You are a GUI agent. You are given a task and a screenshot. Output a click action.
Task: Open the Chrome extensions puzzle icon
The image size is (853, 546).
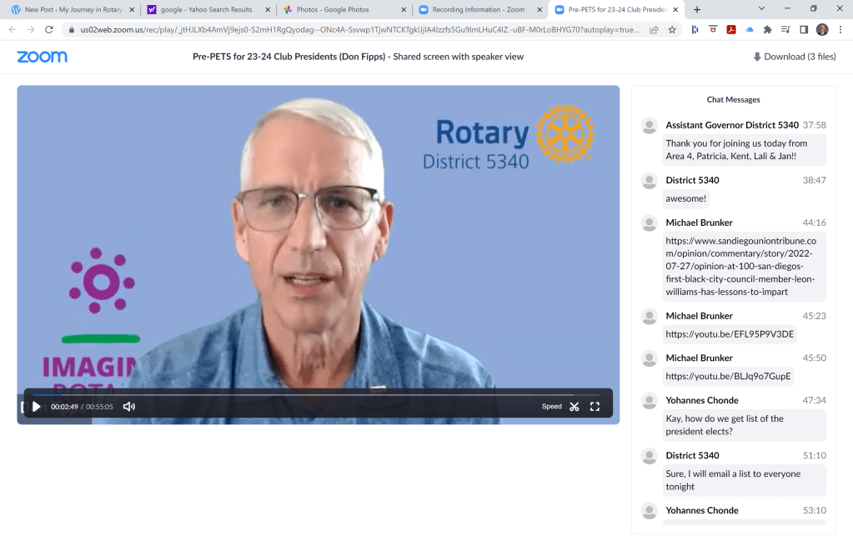coord(767,29)
